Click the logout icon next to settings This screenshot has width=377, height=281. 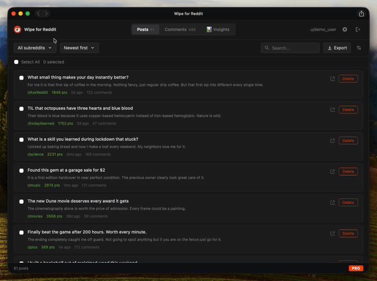358,29
